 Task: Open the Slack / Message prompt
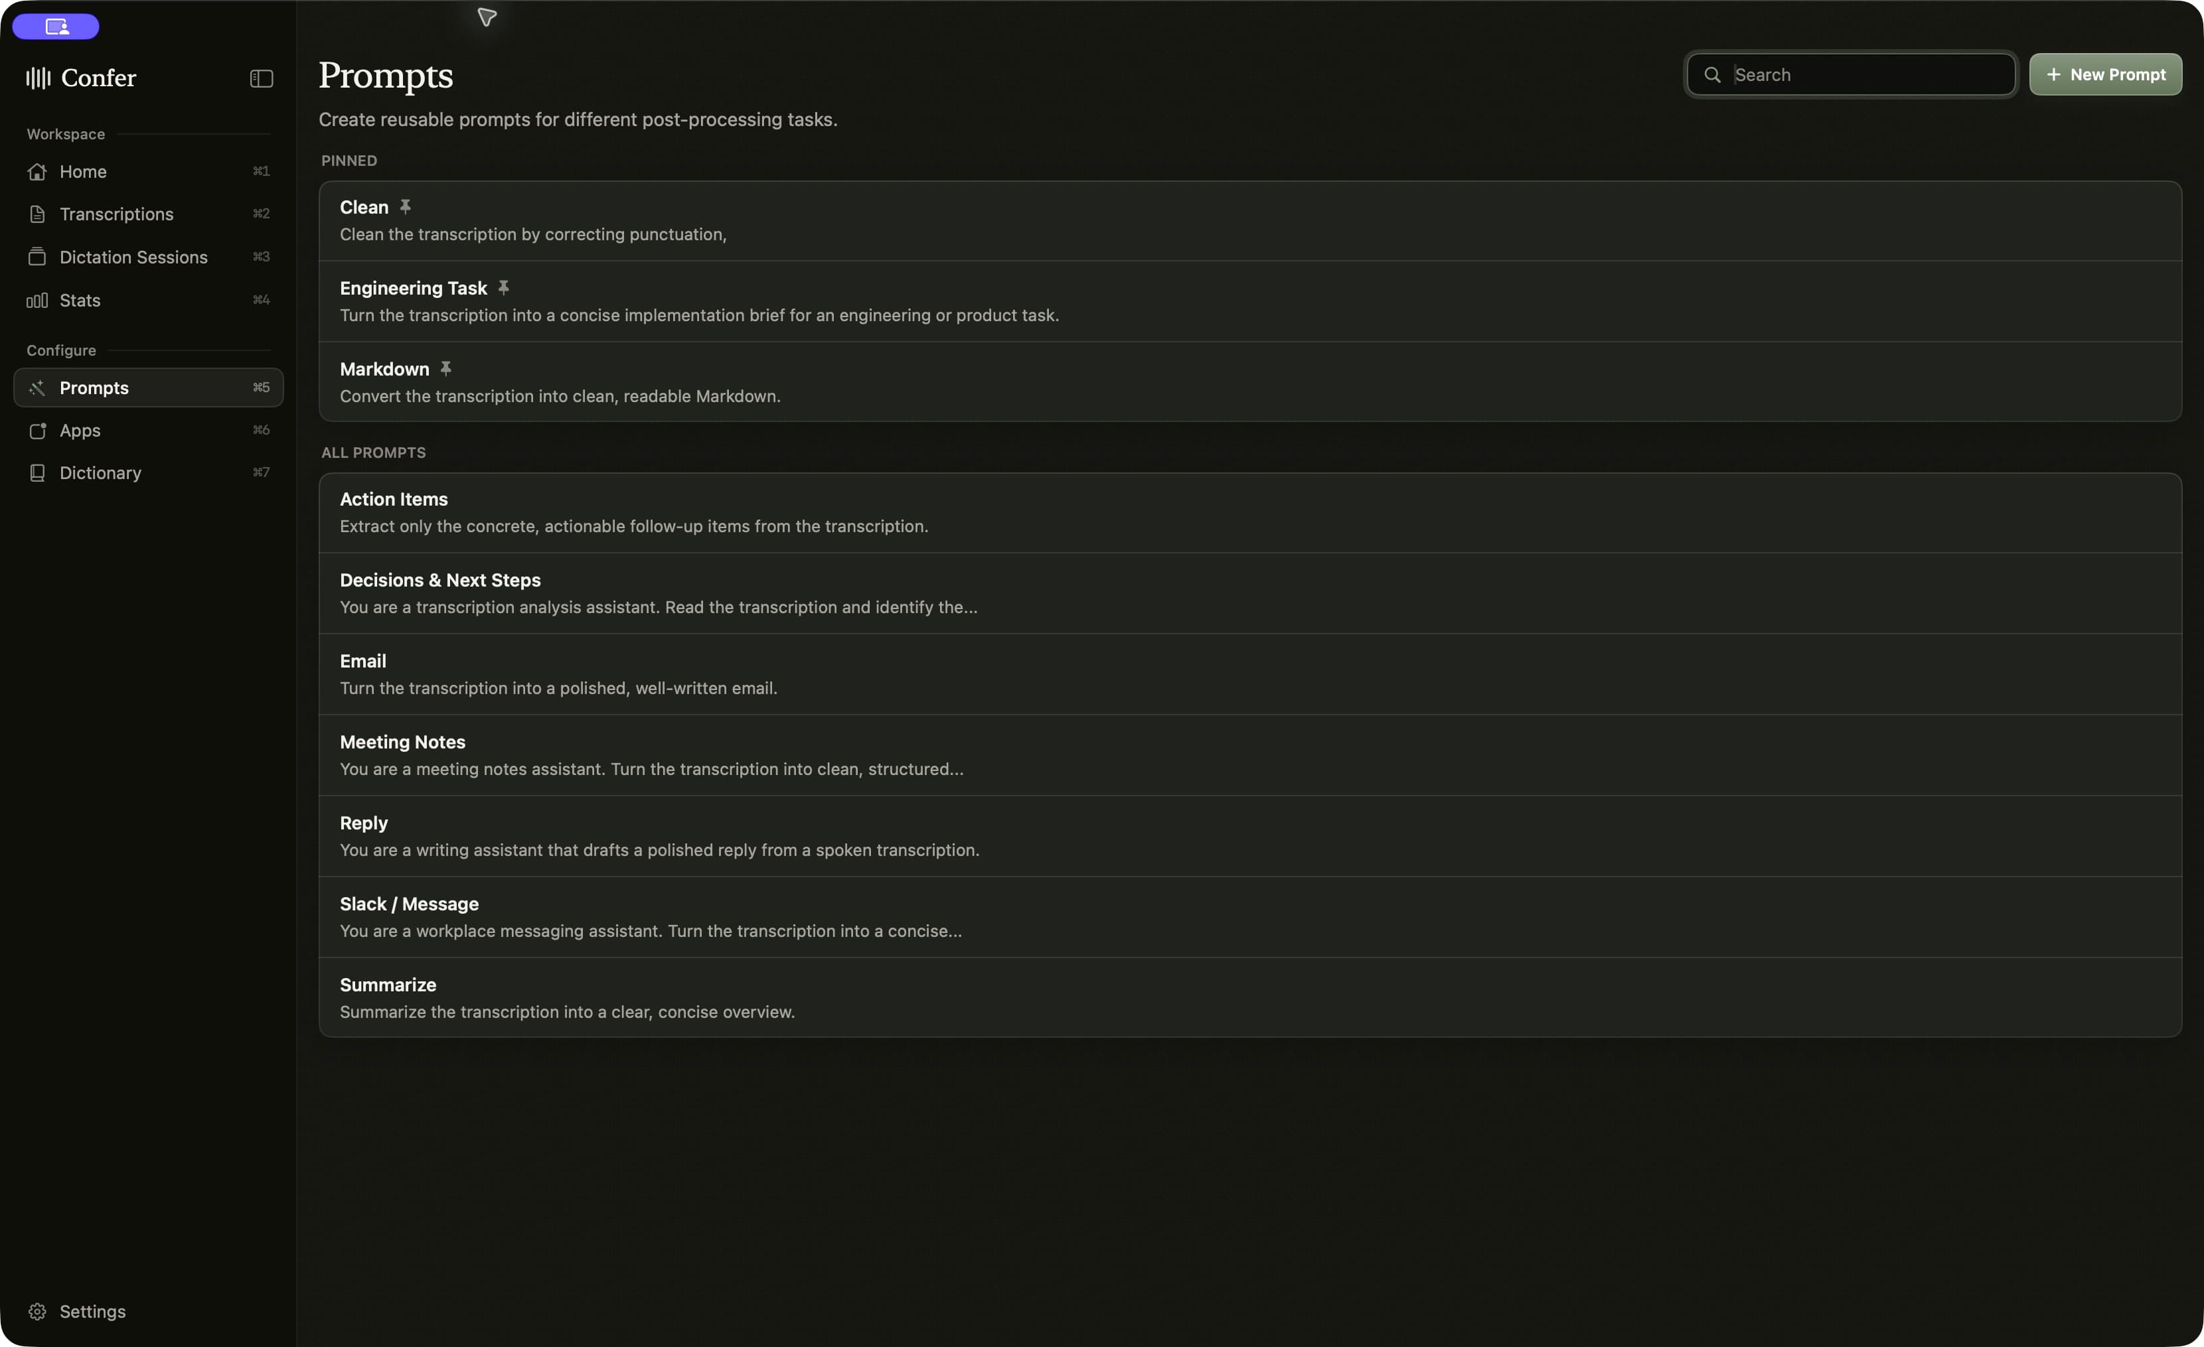[1249, 917]
